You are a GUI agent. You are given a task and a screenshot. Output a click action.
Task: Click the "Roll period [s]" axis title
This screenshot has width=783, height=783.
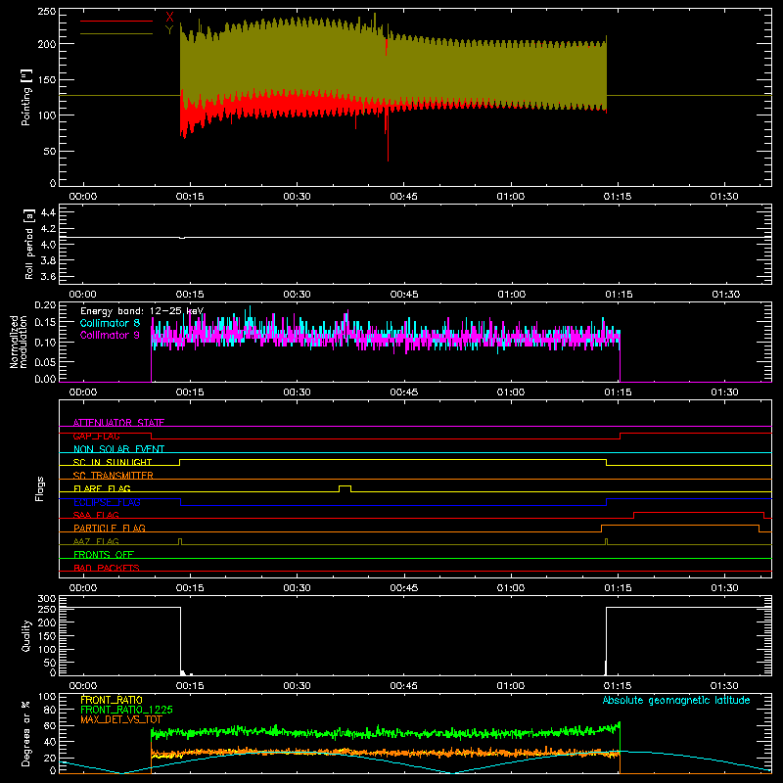(x=29, y=244)
